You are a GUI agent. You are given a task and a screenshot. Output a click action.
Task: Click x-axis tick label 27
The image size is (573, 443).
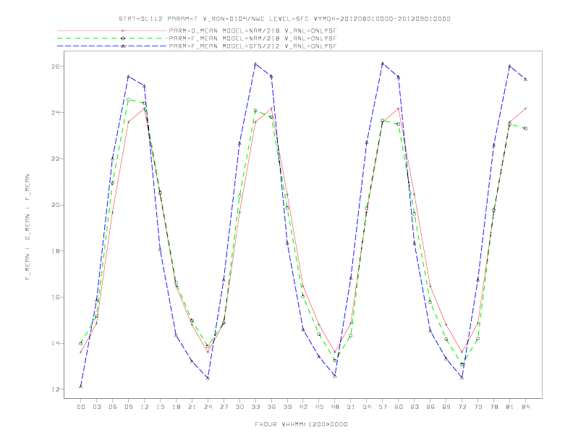coord(224,407)
